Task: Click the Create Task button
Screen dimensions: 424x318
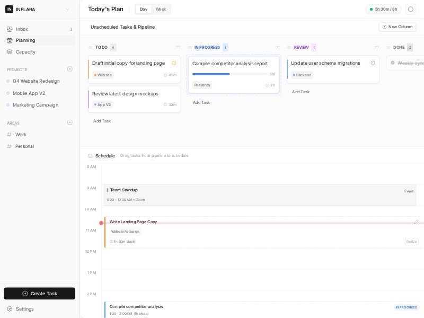Action: [40, 294]
